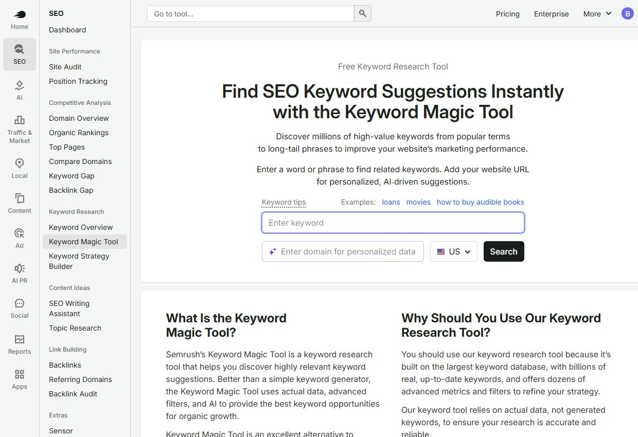Click the What Is the Keyword Magic Tool heading

(226, 325)
